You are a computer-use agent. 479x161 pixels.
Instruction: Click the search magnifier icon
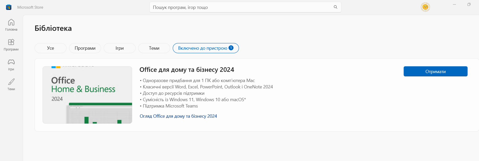point(335,7)
